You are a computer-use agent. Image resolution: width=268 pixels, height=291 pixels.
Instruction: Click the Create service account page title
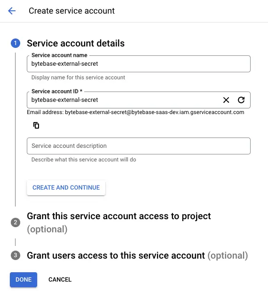[x=71, y=11]
